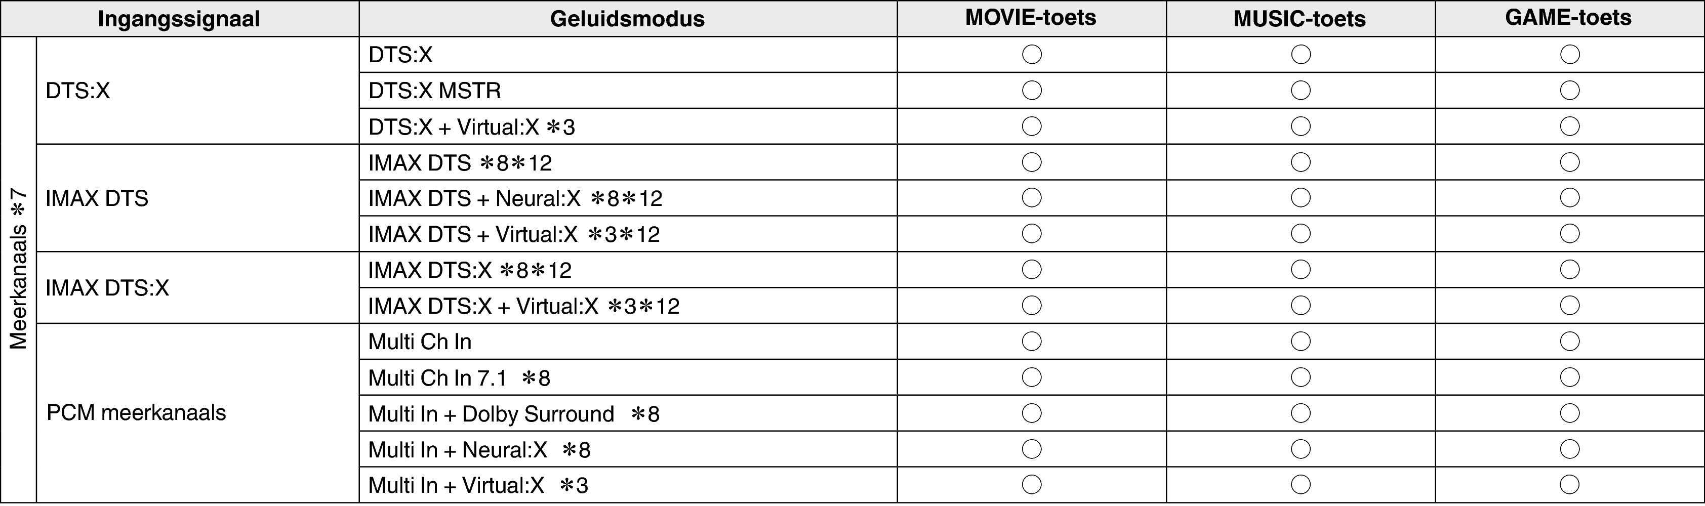The height and width of the screenshot is (506, 1705).
Task: Click MOVIE-toets circle for Multi In + Dolby Surround
Action: [x=1031, y=413]
